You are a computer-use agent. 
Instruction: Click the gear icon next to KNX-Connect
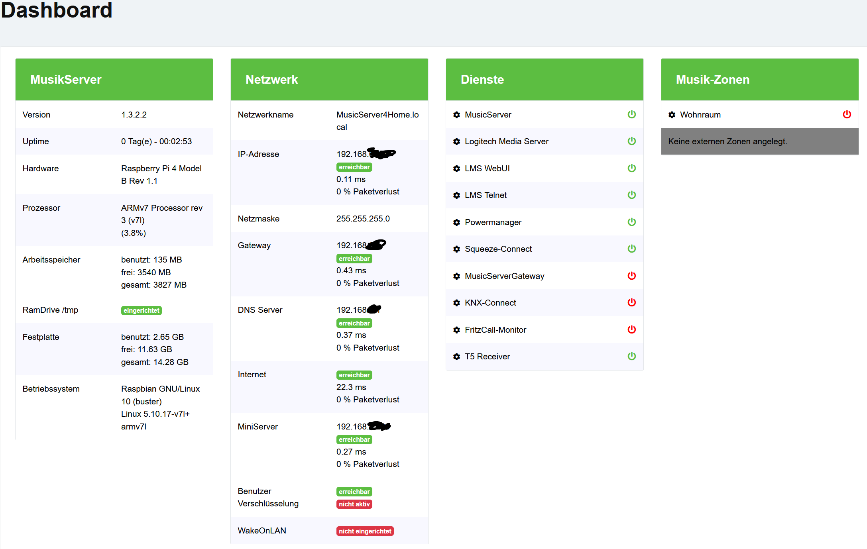click(456, 303)
